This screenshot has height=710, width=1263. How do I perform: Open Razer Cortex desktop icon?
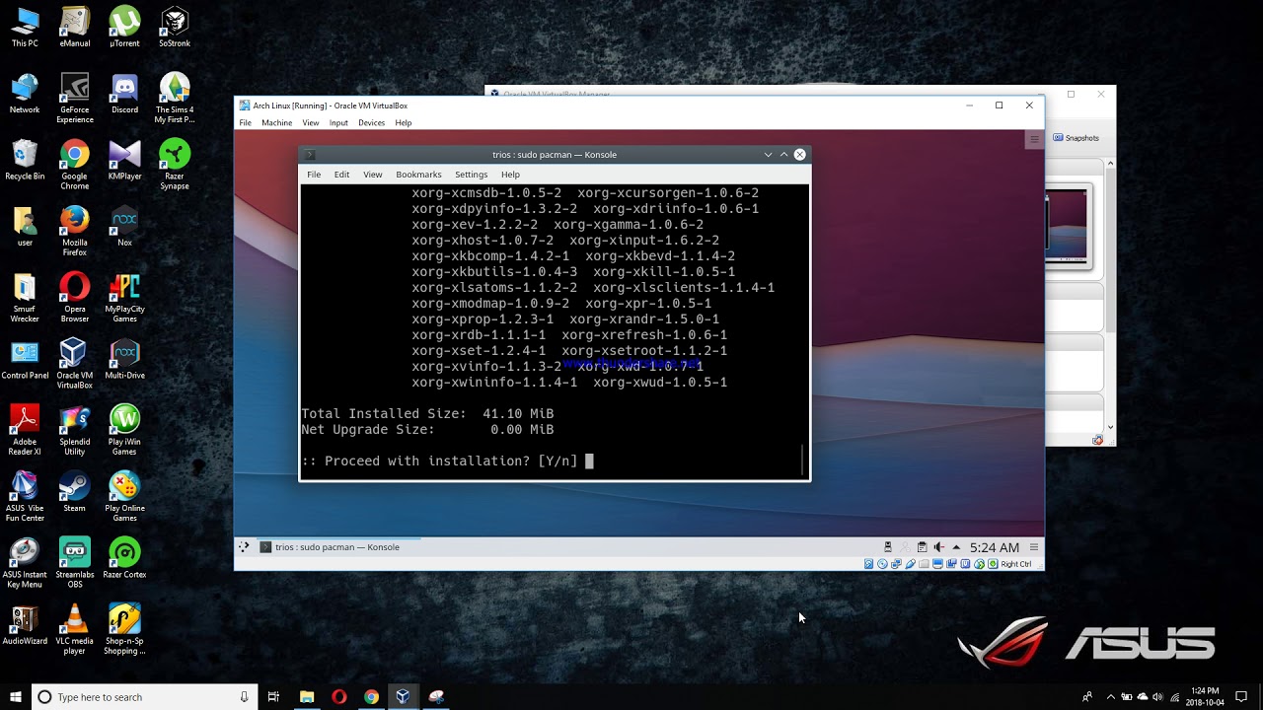(124, 558)
